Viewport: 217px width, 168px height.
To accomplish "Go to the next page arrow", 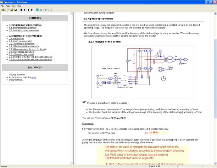I will 29,10.
